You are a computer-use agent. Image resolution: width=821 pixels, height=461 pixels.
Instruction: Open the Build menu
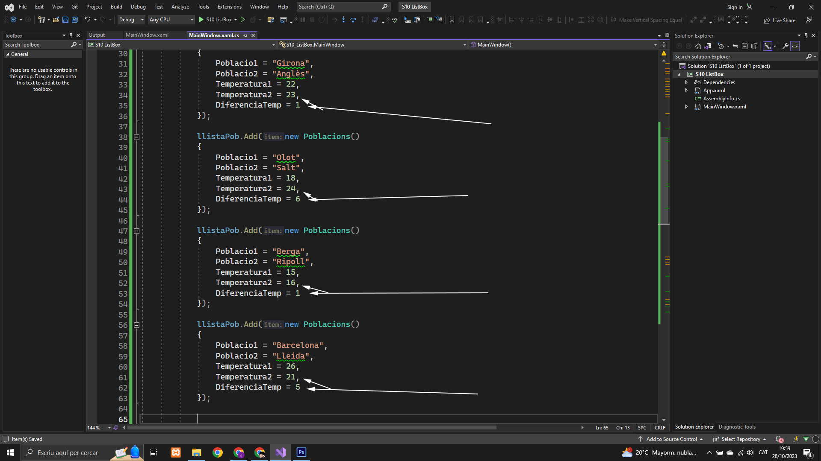tap(116, 7)
